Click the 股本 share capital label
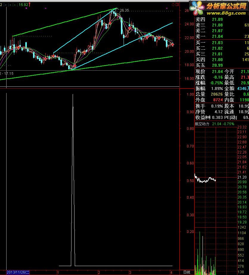Screen dimensions: 249x275 (229, 106)
